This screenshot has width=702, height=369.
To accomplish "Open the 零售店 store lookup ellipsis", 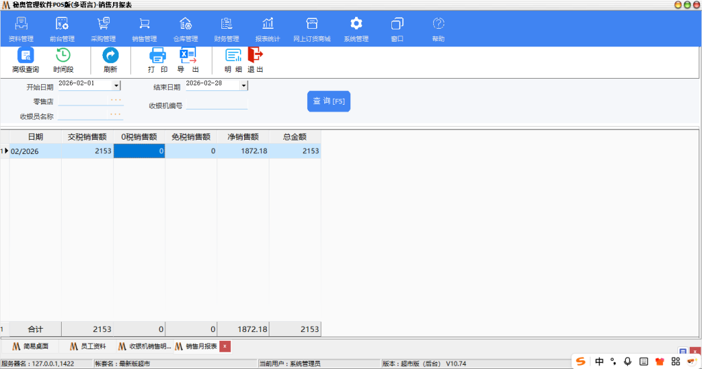I will point(115,100).
